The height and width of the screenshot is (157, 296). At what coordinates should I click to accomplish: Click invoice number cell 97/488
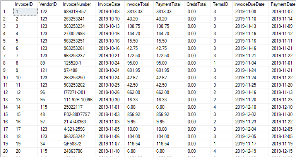(x=78, y=70)
